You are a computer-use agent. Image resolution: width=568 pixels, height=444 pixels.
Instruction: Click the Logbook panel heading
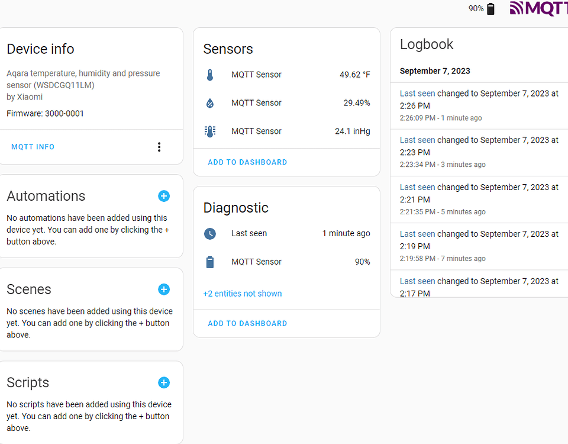[427, 44]
